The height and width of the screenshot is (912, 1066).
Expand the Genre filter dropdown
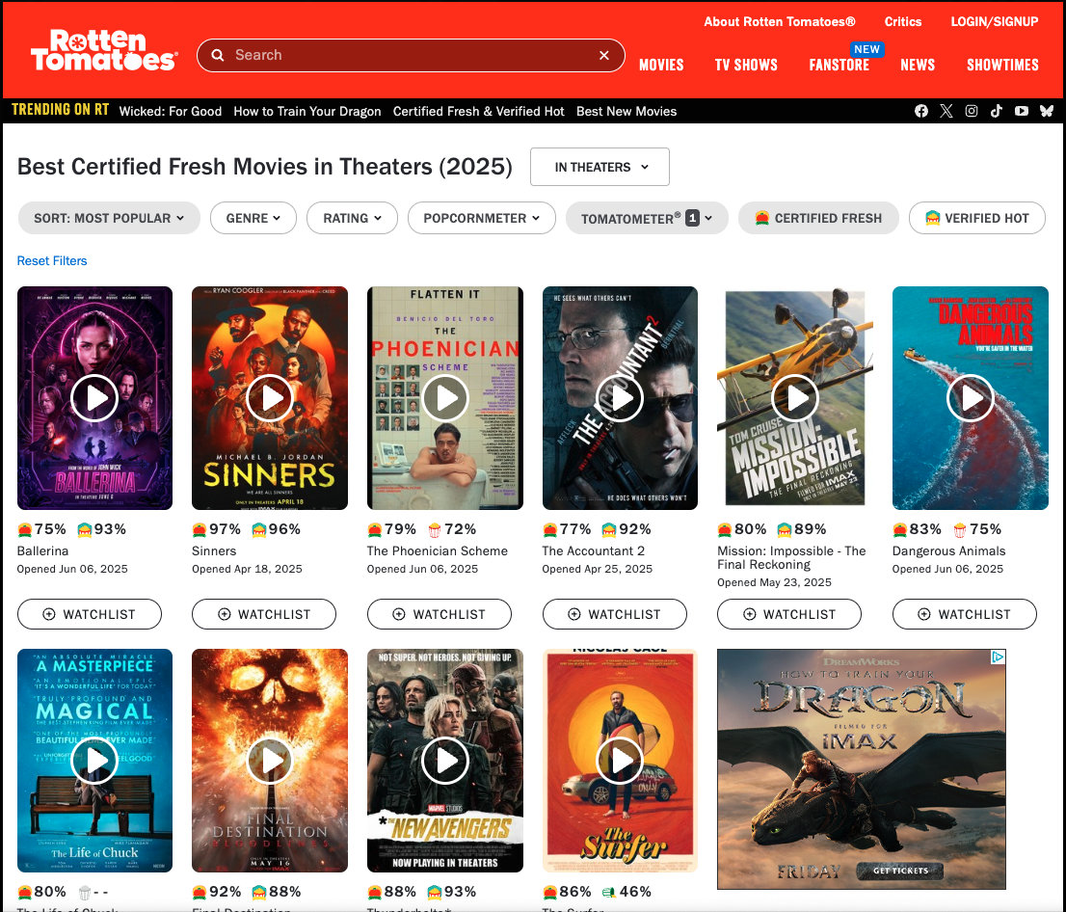tap(253, 218)
